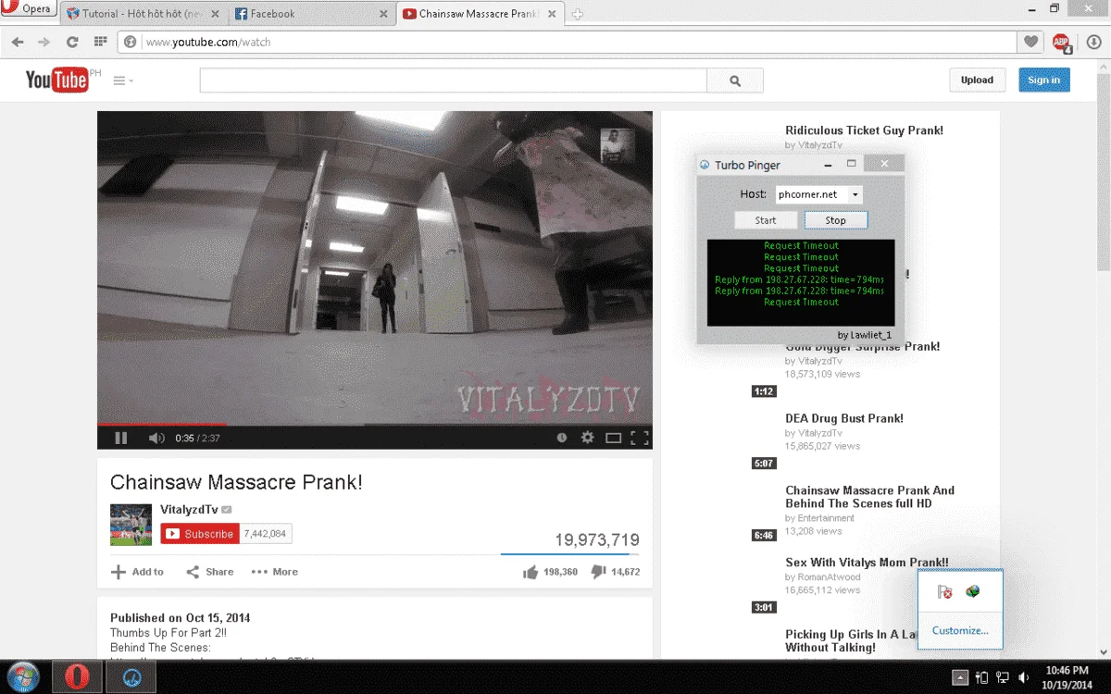Expand the Turbo Pinger Host dropdown
The height and width of the screenshot is (694, 1111).
click(855, 194)
